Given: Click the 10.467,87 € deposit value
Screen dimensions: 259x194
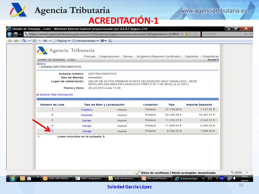Looking at the screenshot, I should pos(207,115).
